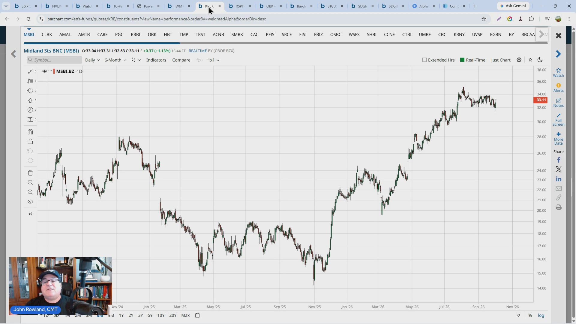Toggle the magnet snap mode

[x=30, y=132]
